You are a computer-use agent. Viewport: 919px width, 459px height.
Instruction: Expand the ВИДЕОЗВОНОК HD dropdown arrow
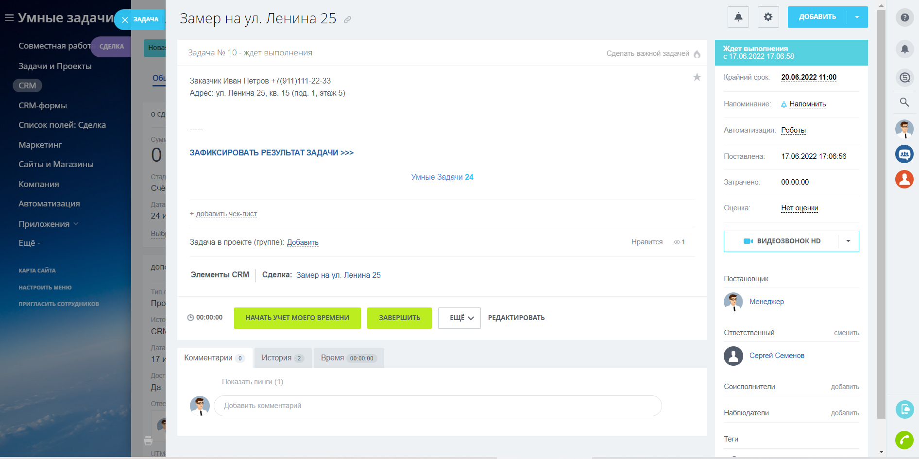click(x=848, y=241)
